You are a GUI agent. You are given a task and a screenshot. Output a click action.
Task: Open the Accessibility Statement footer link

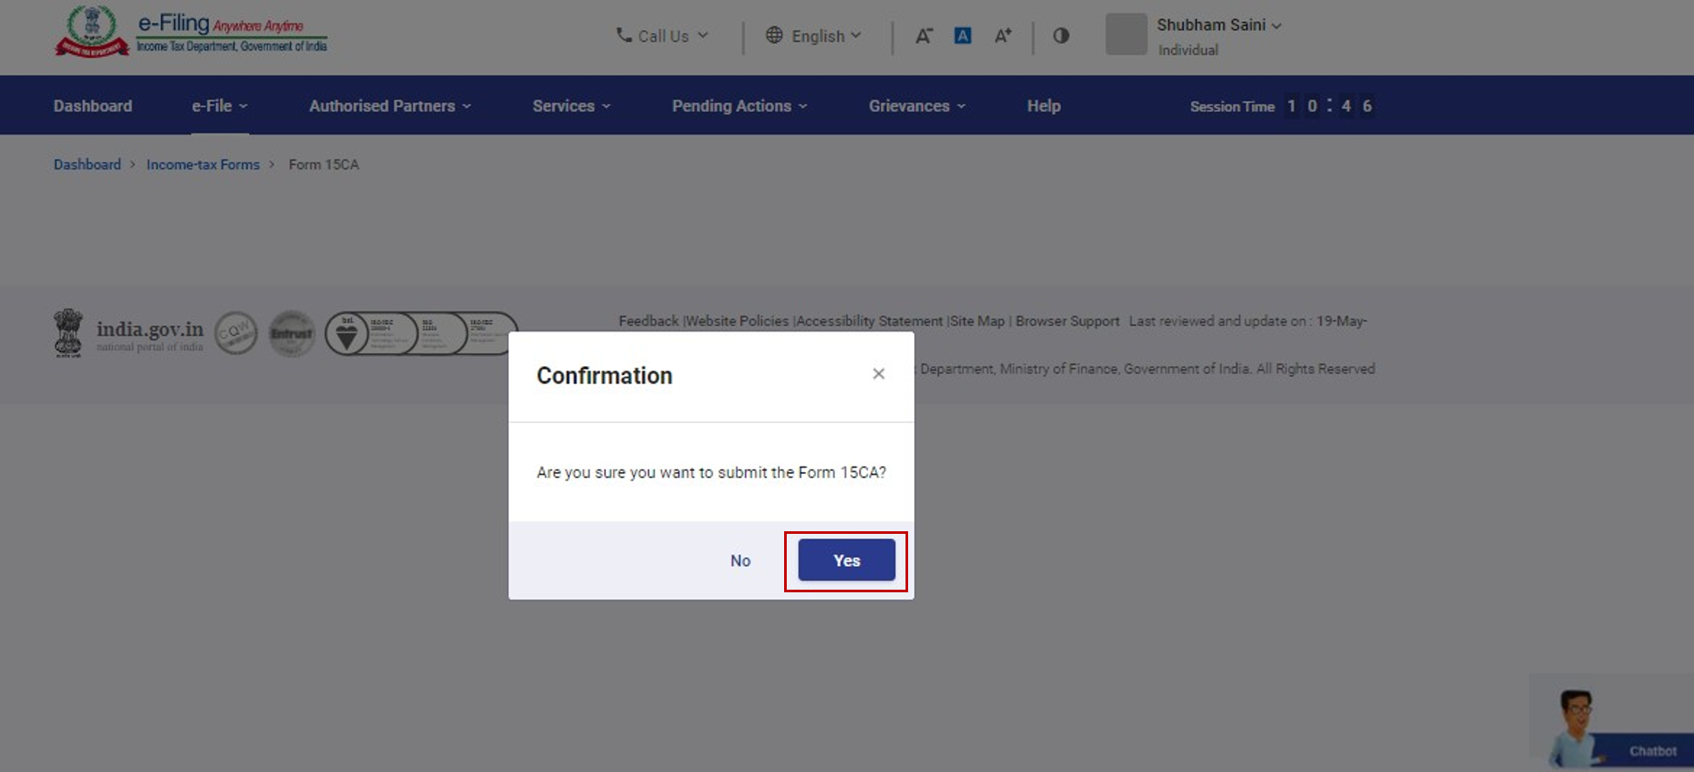click(869, 321)
